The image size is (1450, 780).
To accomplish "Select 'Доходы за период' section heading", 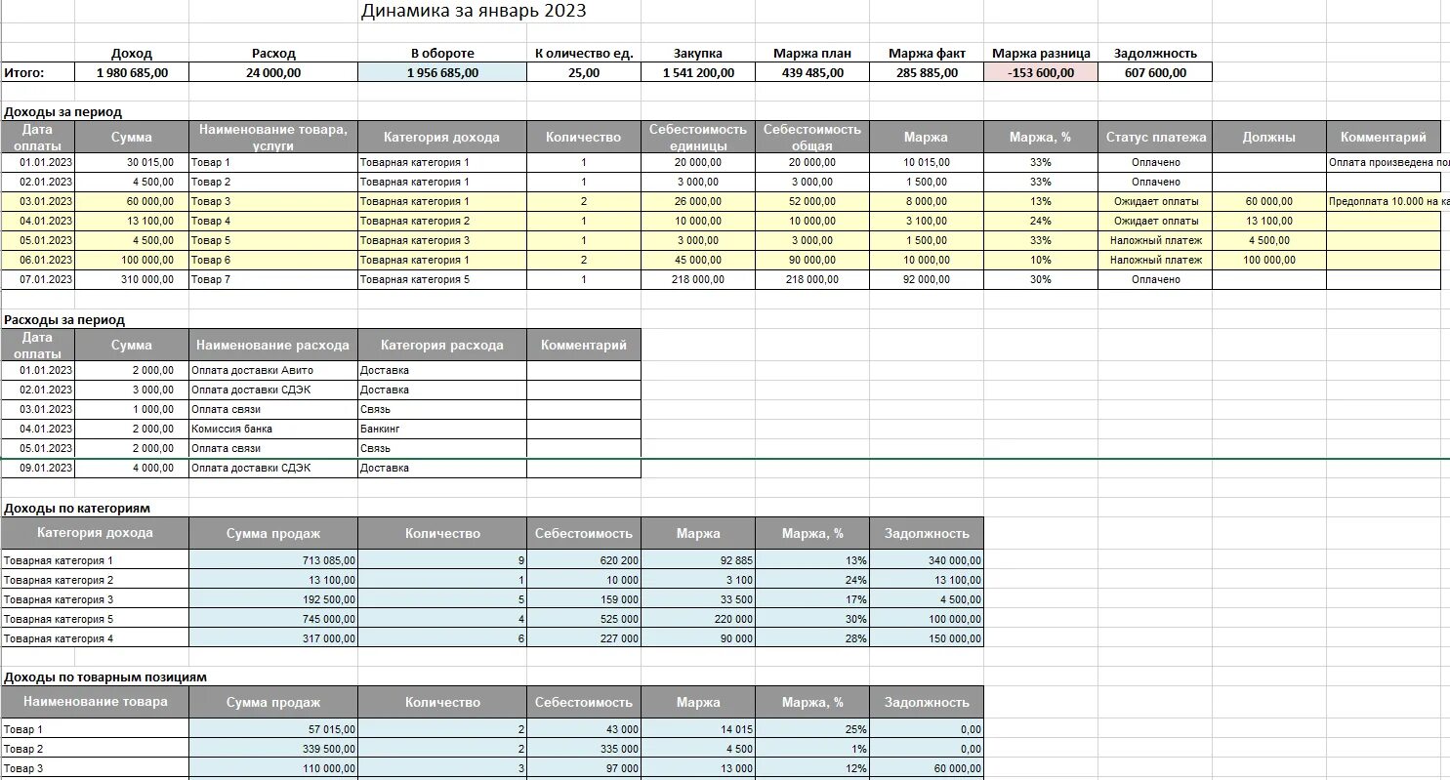I will tap(63, 112).
